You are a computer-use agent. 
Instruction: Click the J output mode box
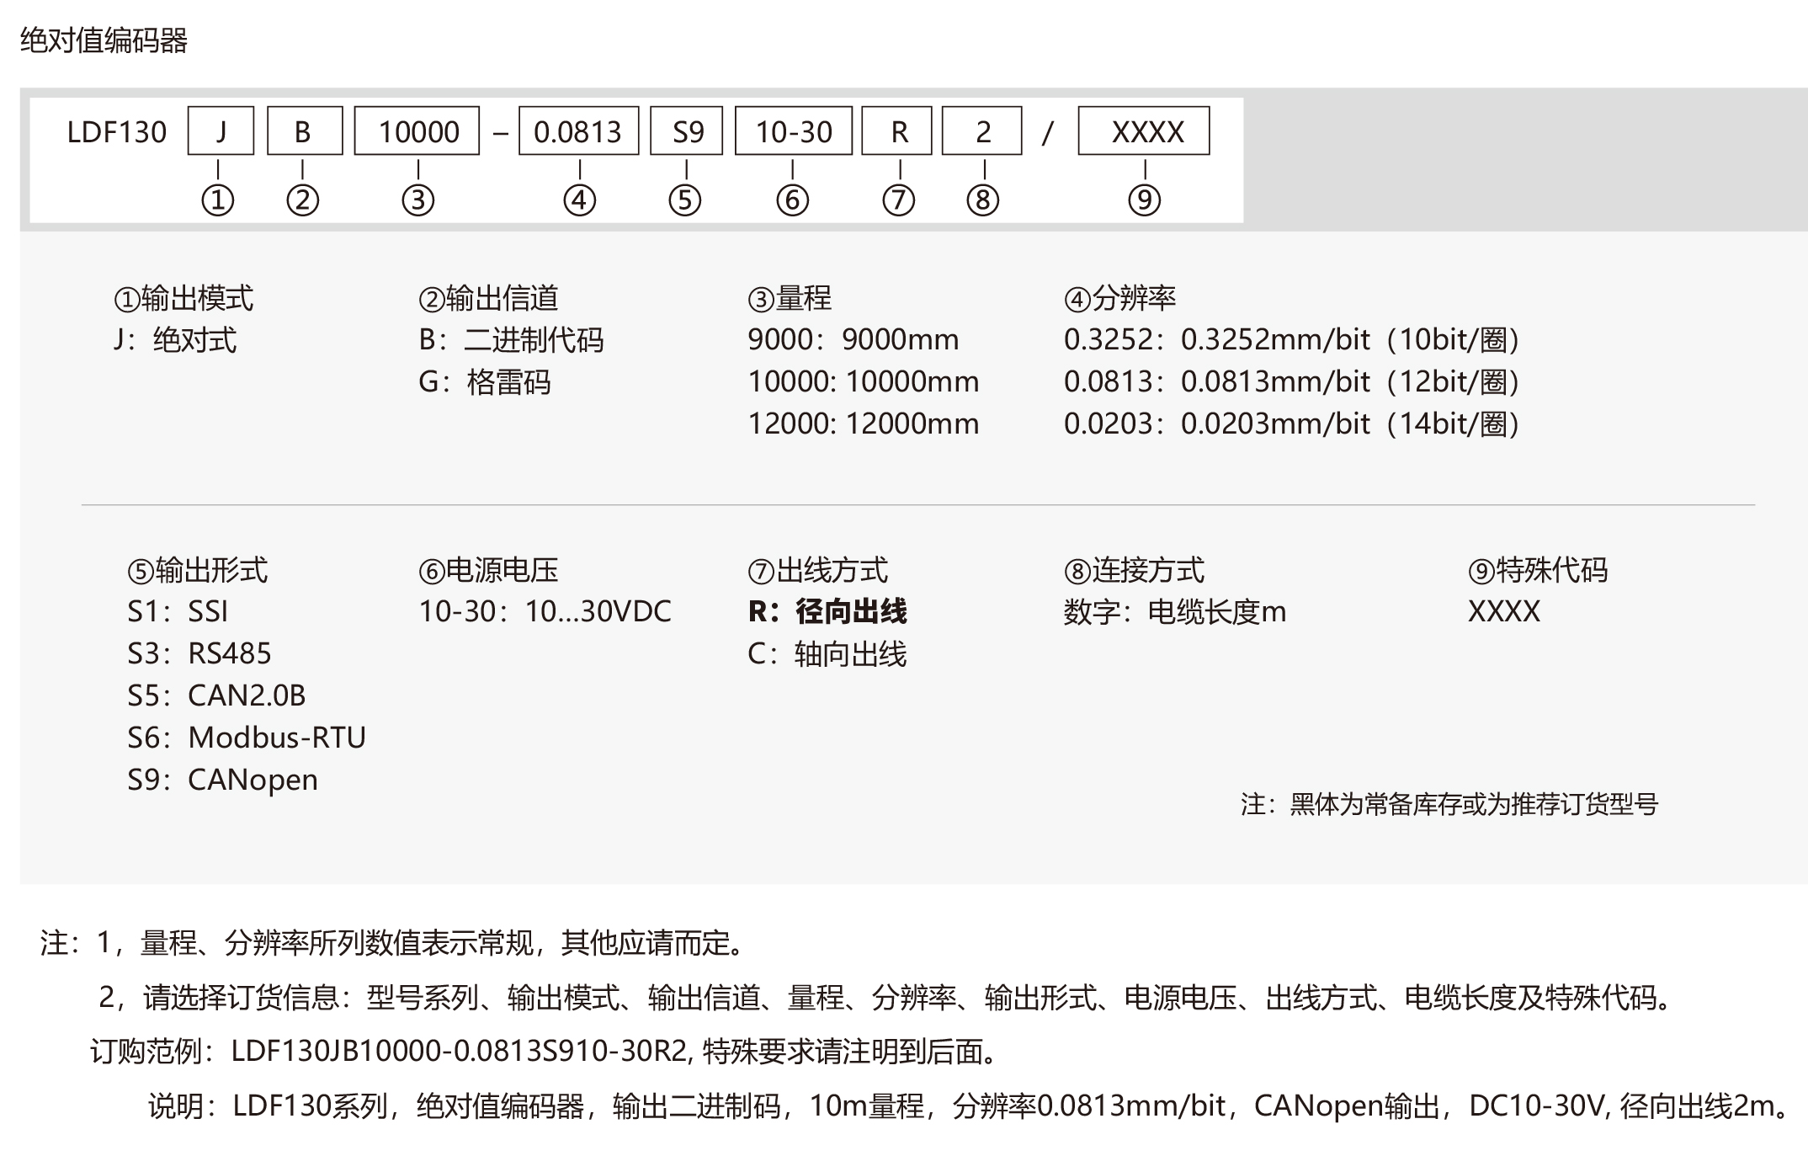(x=221, y=131)
